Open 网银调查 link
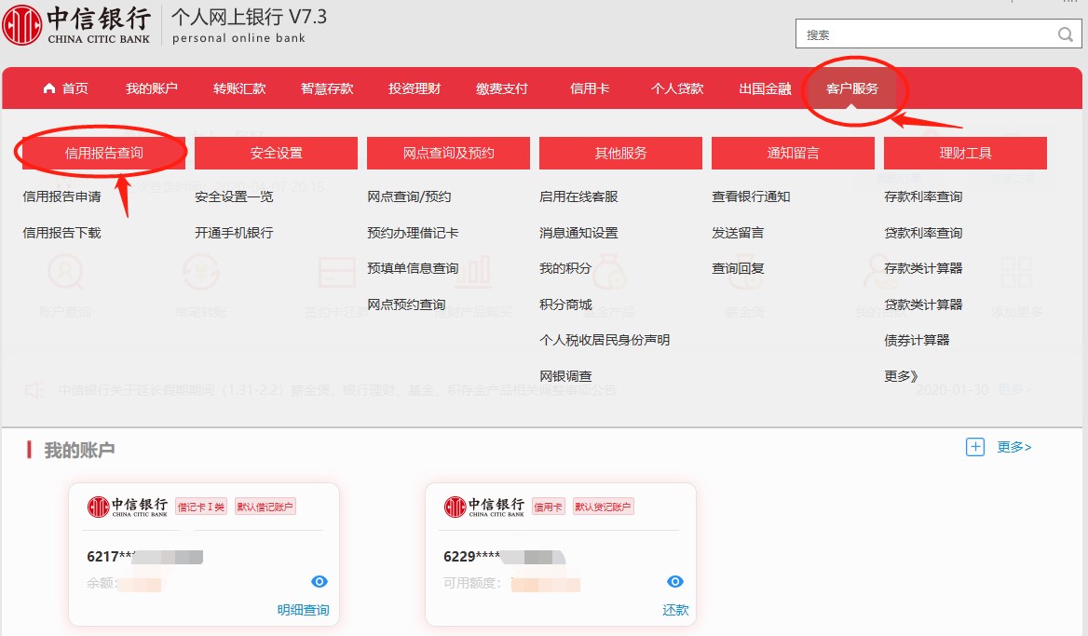 [x=565, y=376]
